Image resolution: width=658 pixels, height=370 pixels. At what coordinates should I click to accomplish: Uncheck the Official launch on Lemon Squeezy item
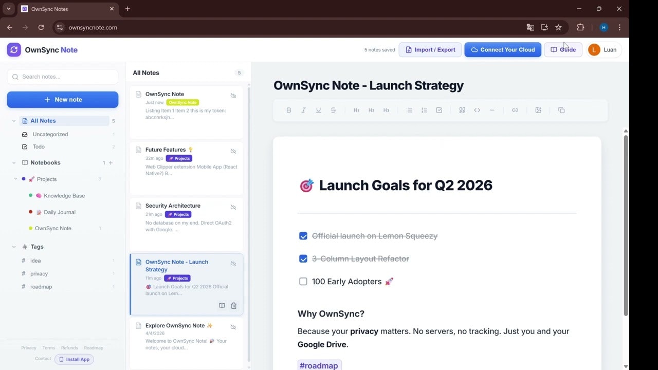point(303,236)
